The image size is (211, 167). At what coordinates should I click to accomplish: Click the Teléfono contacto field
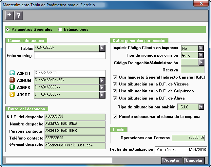pos(75,139)
